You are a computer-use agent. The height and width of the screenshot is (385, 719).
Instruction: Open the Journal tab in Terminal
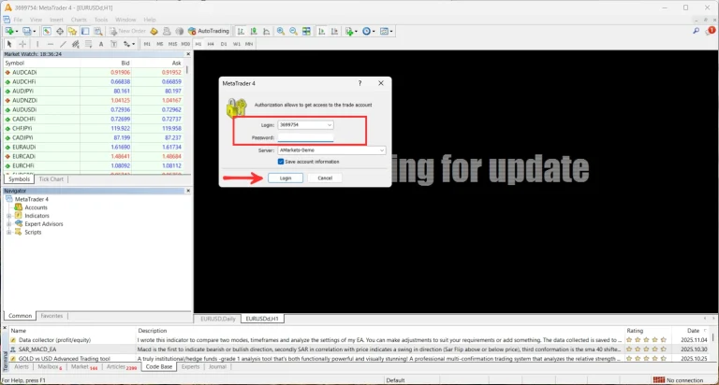point(217,367)
